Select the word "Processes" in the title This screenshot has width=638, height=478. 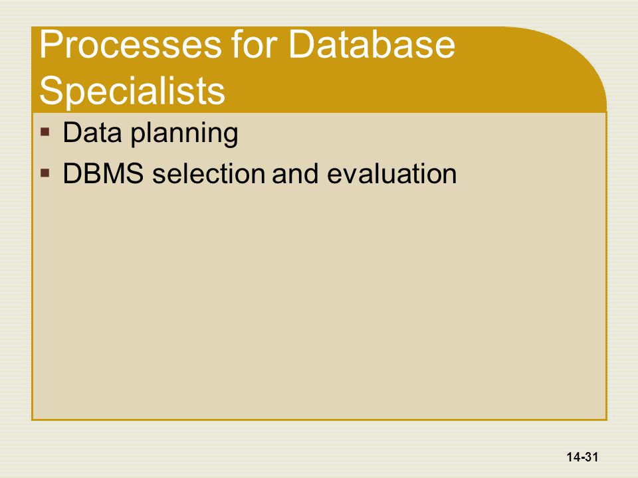[130, 44]
